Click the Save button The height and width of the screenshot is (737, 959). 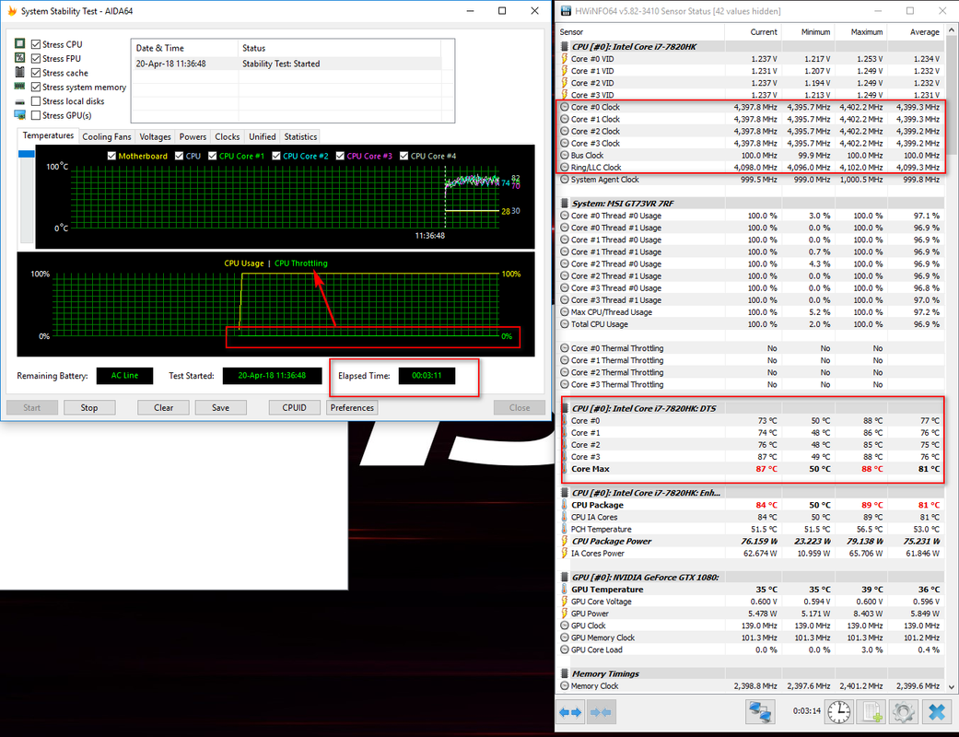(x=221, y=407)
